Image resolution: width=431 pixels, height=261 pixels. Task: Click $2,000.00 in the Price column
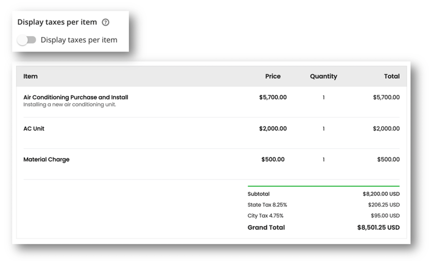click(273, 128)
